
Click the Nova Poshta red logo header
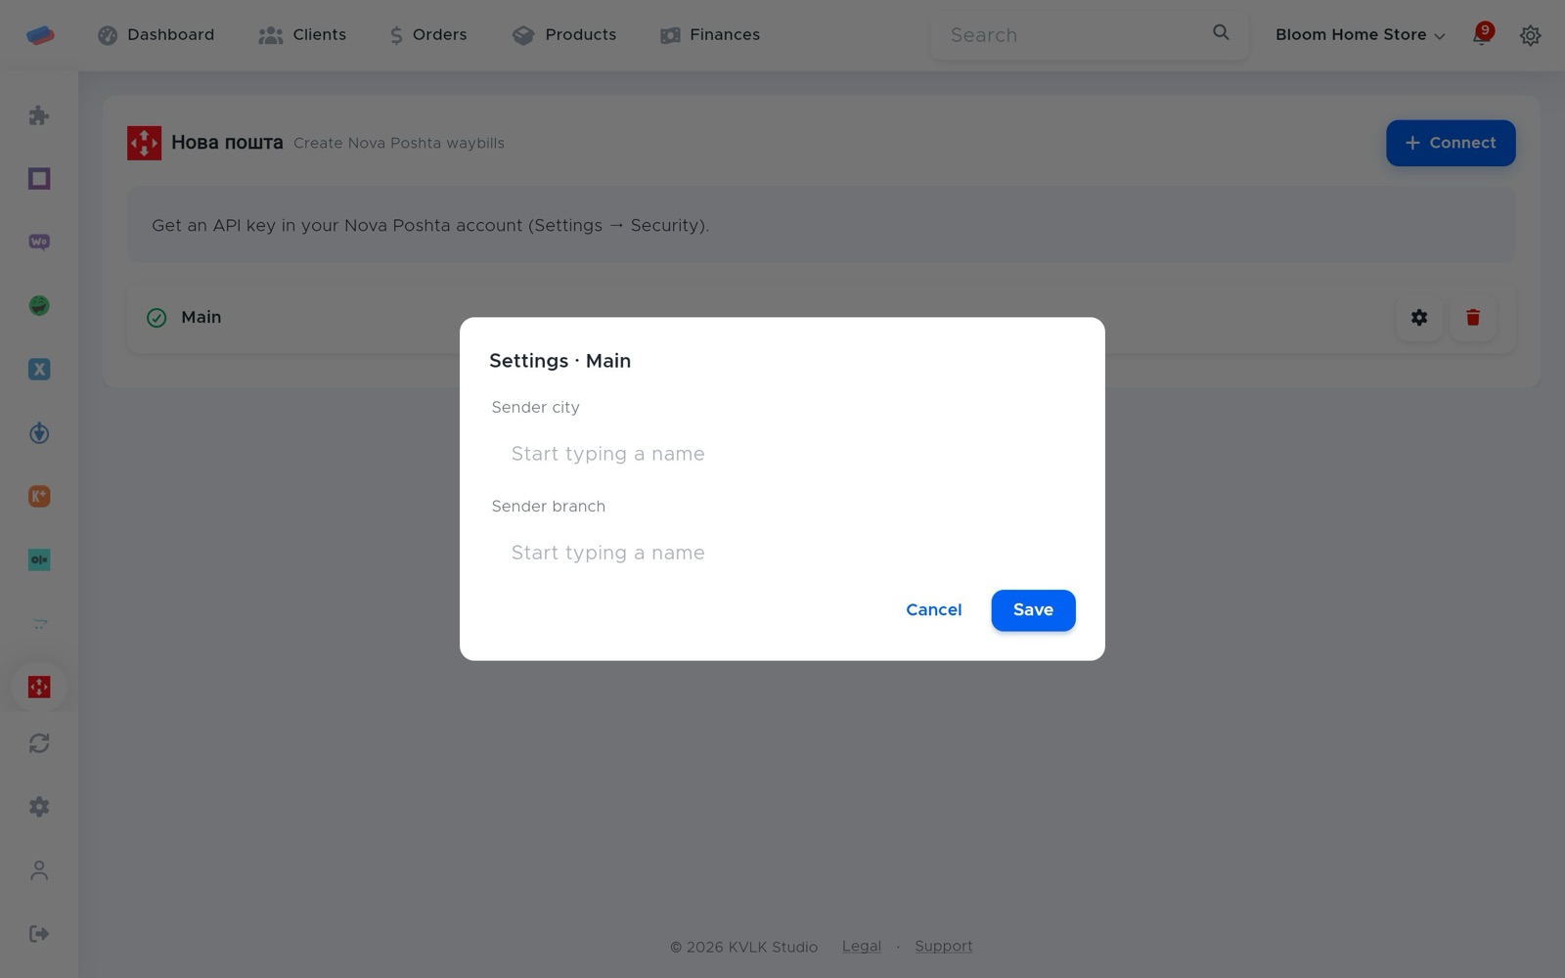pyautogui.click(x=144, y=143)
